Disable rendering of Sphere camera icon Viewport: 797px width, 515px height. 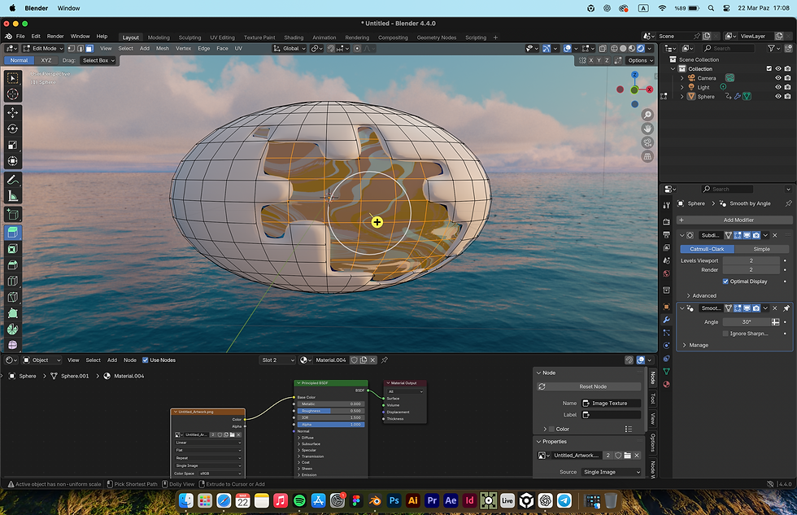pyautogui.click(x=787, y=96)
